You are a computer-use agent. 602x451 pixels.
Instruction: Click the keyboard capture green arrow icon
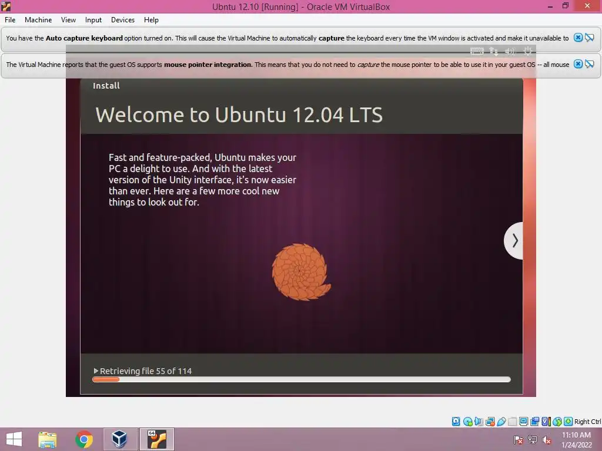(568, 422)
